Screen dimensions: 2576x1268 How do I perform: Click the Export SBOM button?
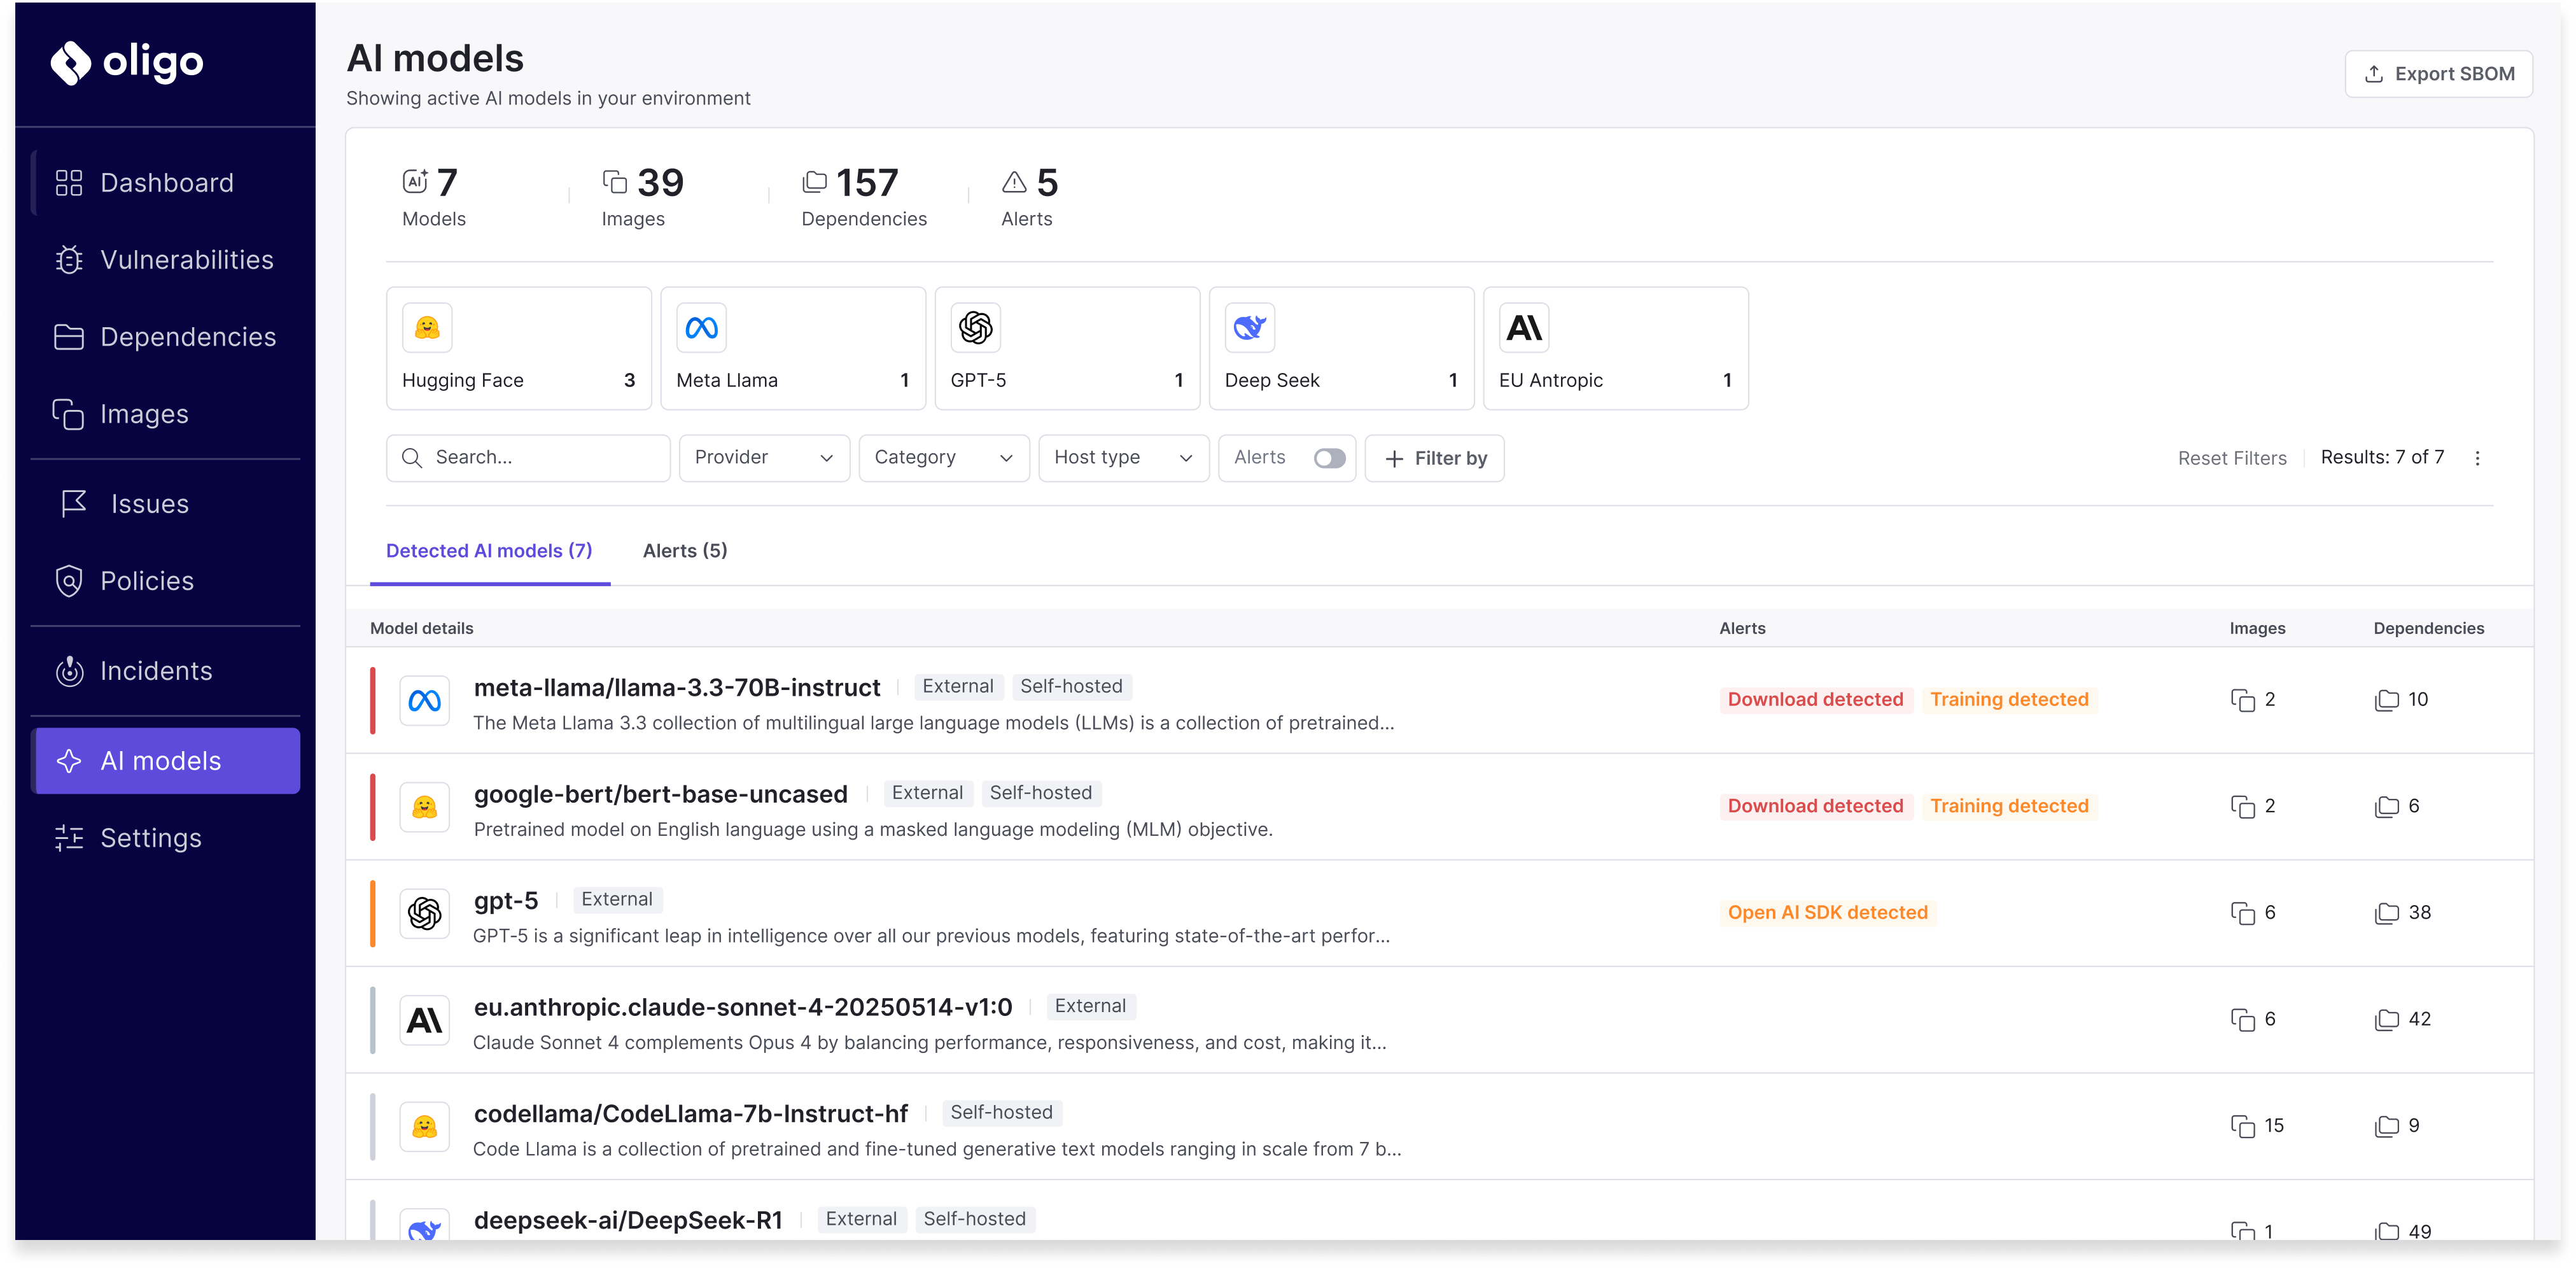[2438, 74]
